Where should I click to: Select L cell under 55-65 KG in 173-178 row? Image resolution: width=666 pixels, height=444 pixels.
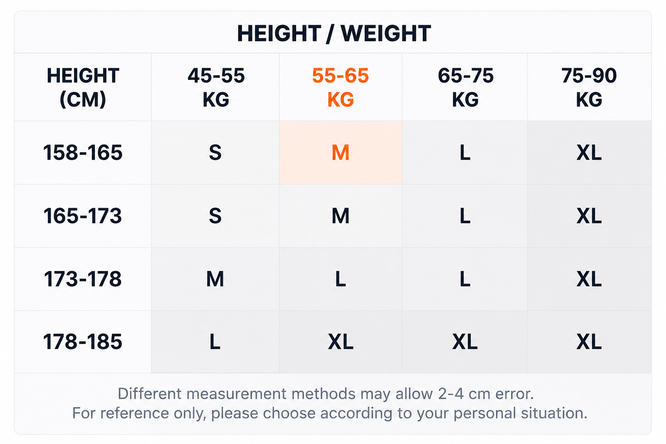341,279
